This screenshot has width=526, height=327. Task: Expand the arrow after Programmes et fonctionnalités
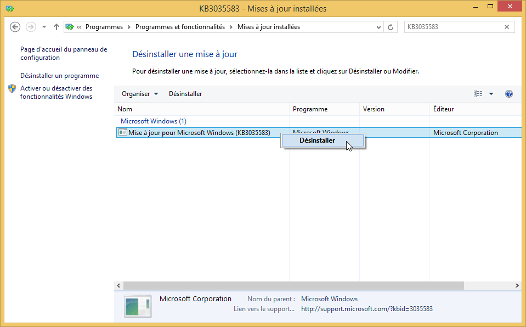click(231, 27)
